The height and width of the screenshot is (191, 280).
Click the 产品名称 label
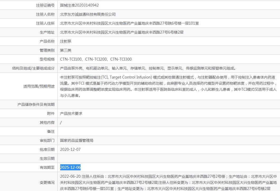47,41
